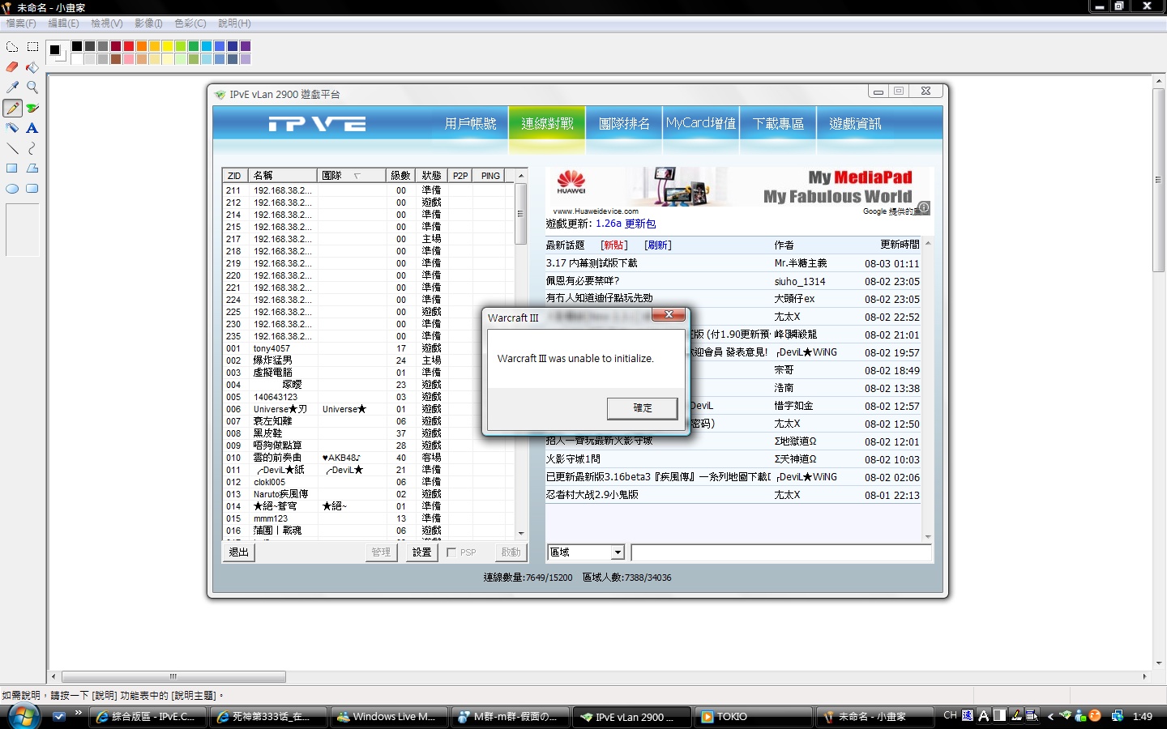Screen dimensions: 1167x729
Task: Choose the rectangular Select tool
Action: [32, 47]
